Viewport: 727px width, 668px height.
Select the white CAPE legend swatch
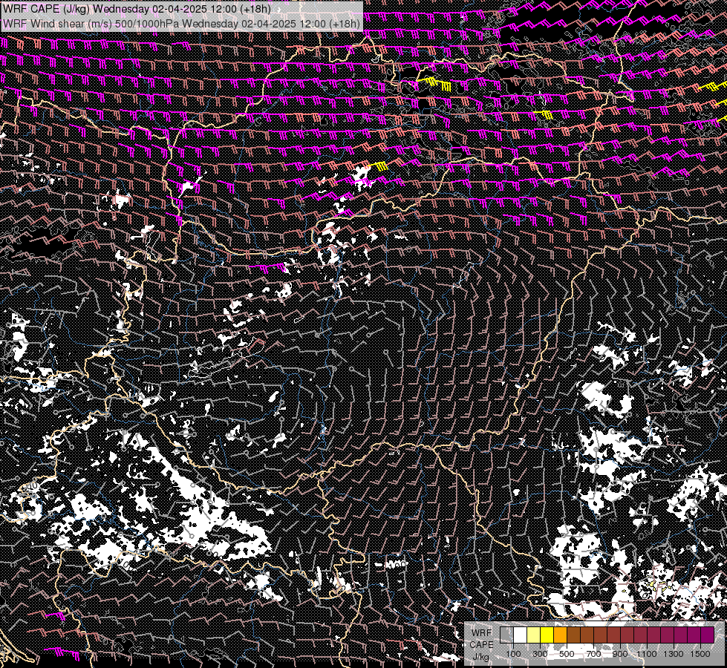521,635
